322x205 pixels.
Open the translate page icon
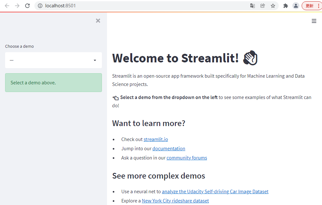pyautogui.click(x=253, y=6)
